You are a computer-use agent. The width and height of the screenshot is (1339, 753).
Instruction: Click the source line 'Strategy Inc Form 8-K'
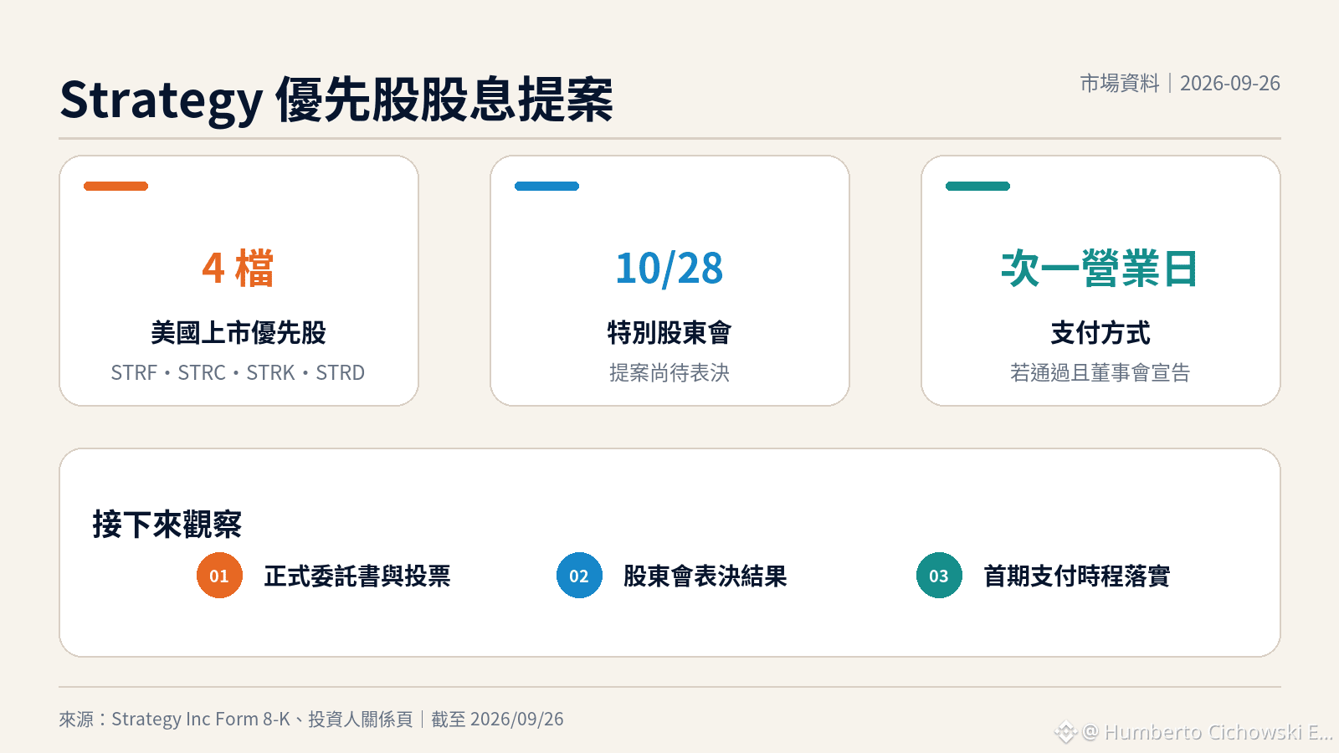201,720
